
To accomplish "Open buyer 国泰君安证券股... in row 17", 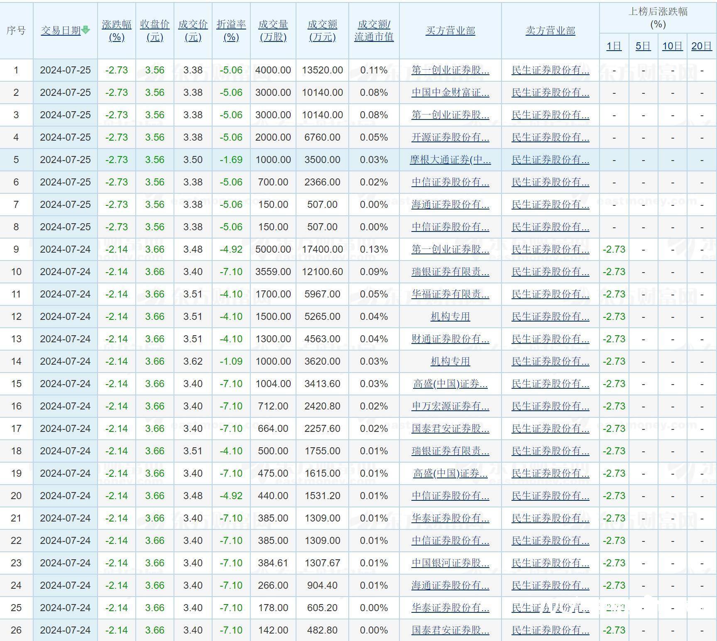I will (450, 429).
